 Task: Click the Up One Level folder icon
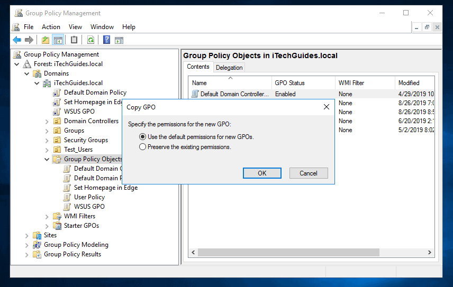46,40
